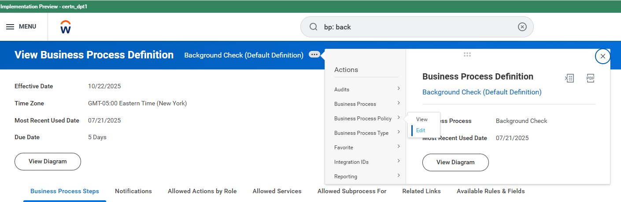
Task: Click the magnifier search icon
Action: [x=314, y=27]
